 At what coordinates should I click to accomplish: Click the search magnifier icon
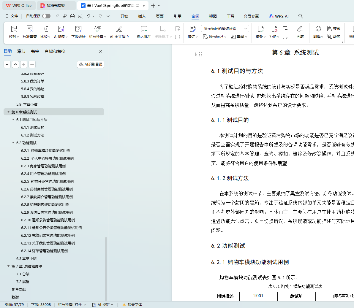pyautogui.click(x=301, y=16)
